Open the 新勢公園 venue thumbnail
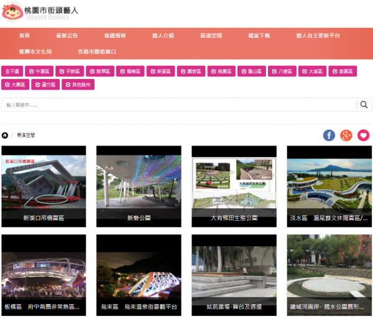Screen dimensions: 373x319 pos(139,185)
